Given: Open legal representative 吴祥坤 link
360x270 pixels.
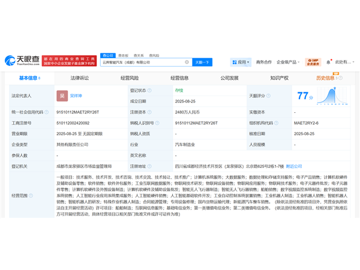Looking at the screenshot, I should [x=76, y=96].
